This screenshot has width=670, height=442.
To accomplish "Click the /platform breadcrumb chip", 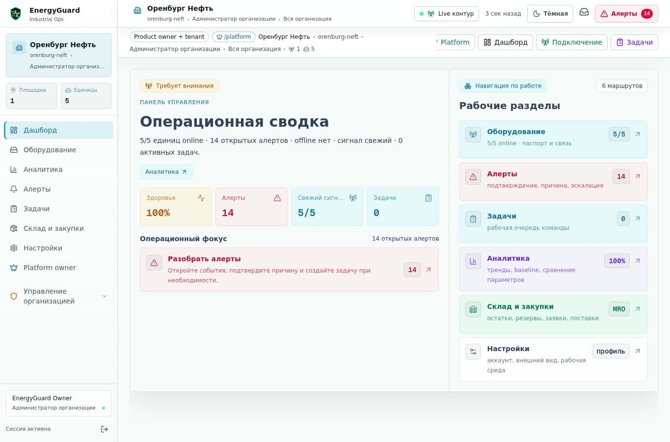I will pos(234,37).
